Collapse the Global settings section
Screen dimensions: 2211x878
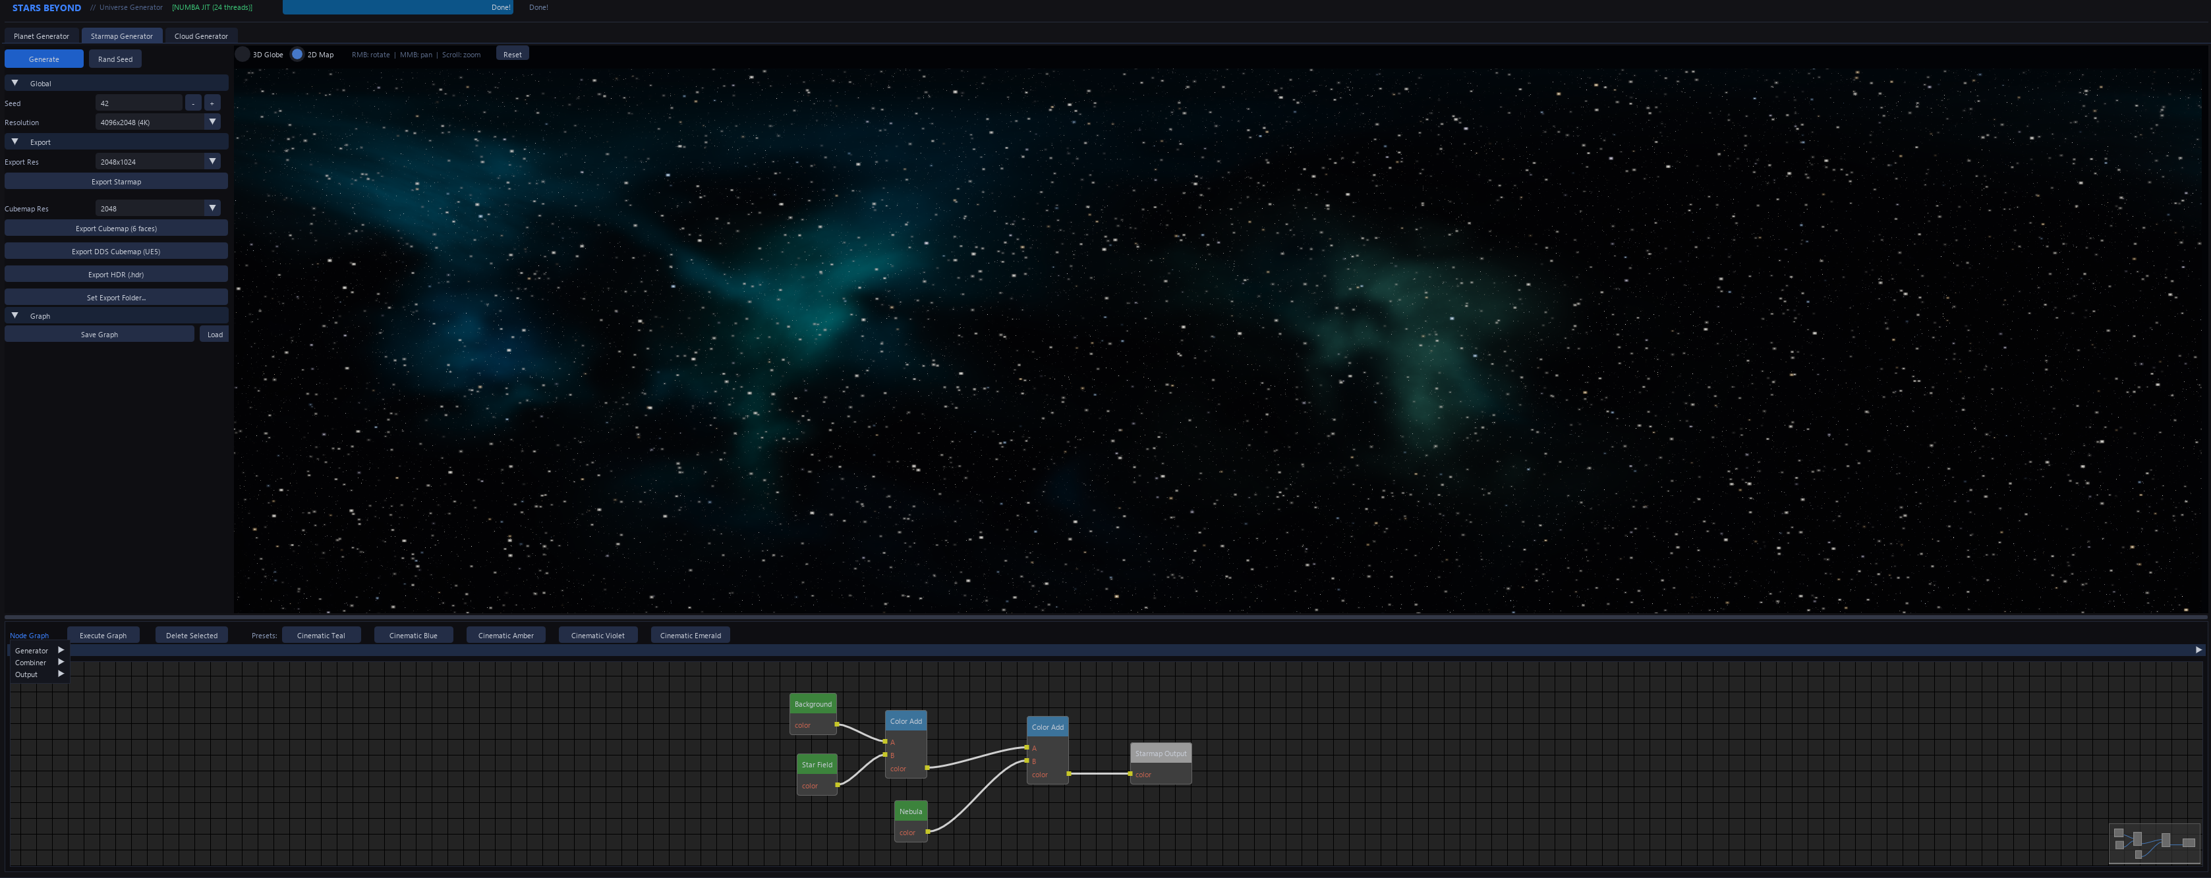click(14, 82)
